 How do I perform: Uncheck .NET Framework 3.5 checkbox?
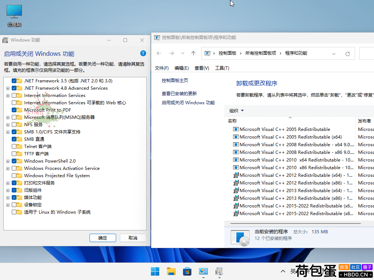[14, 81]
